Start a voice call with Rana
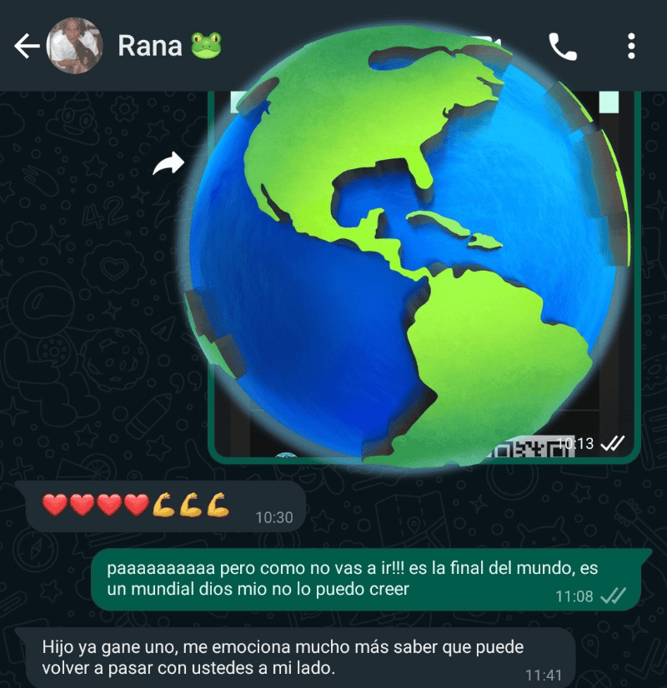The height and width of the screenshot is (688, 667). pyautogui.click(x=563, y=46)
